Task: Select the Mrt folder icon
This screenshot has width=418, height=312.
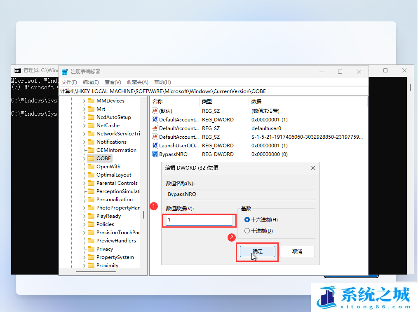Action: 91,109
